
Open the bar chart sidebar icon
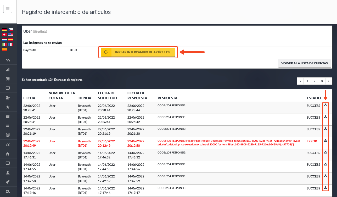8,70
